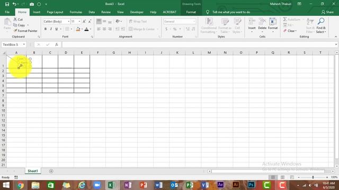Collapse the ribbon chevron
This screenshot has height=190, width=339.
coord(335,37)
